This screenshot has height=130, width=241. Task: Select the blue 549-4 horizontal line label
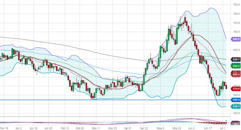coord(236,100)
